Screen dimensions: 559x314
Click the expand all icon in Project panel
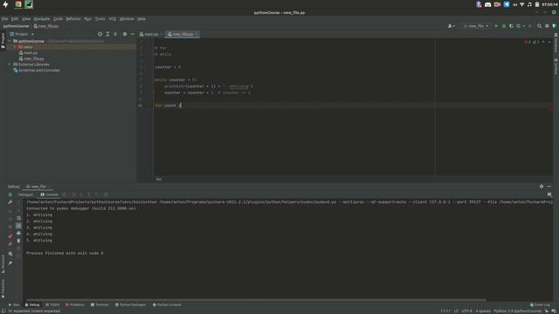click(107, 34)
